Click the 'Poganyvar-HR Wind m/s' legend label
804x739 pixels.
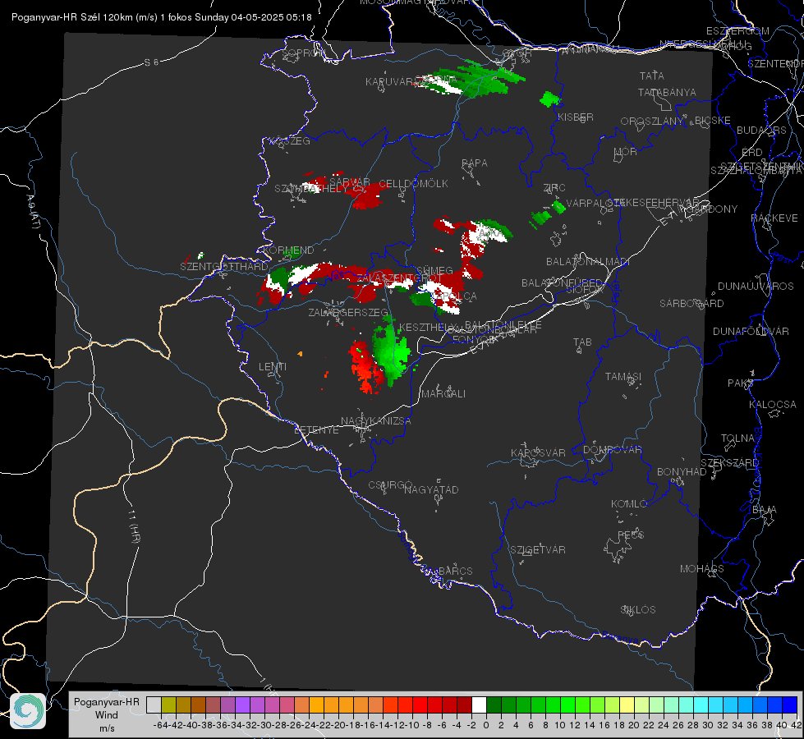click(x=107, y=714)
